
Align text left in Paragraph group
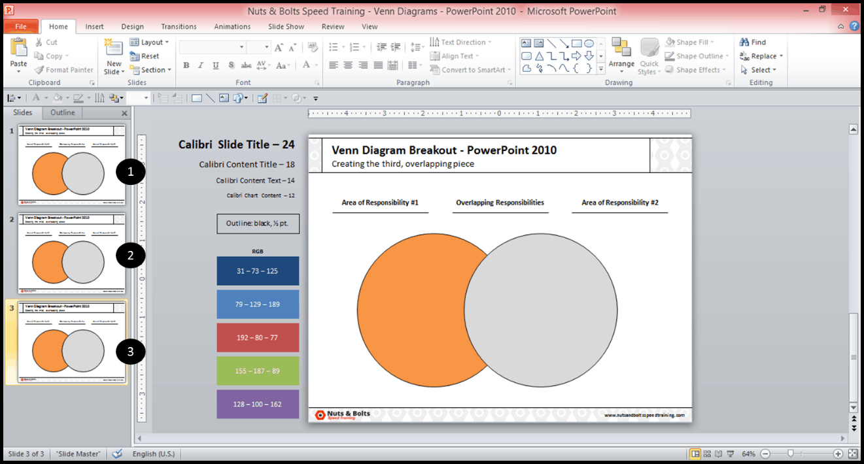coord(334,65)
